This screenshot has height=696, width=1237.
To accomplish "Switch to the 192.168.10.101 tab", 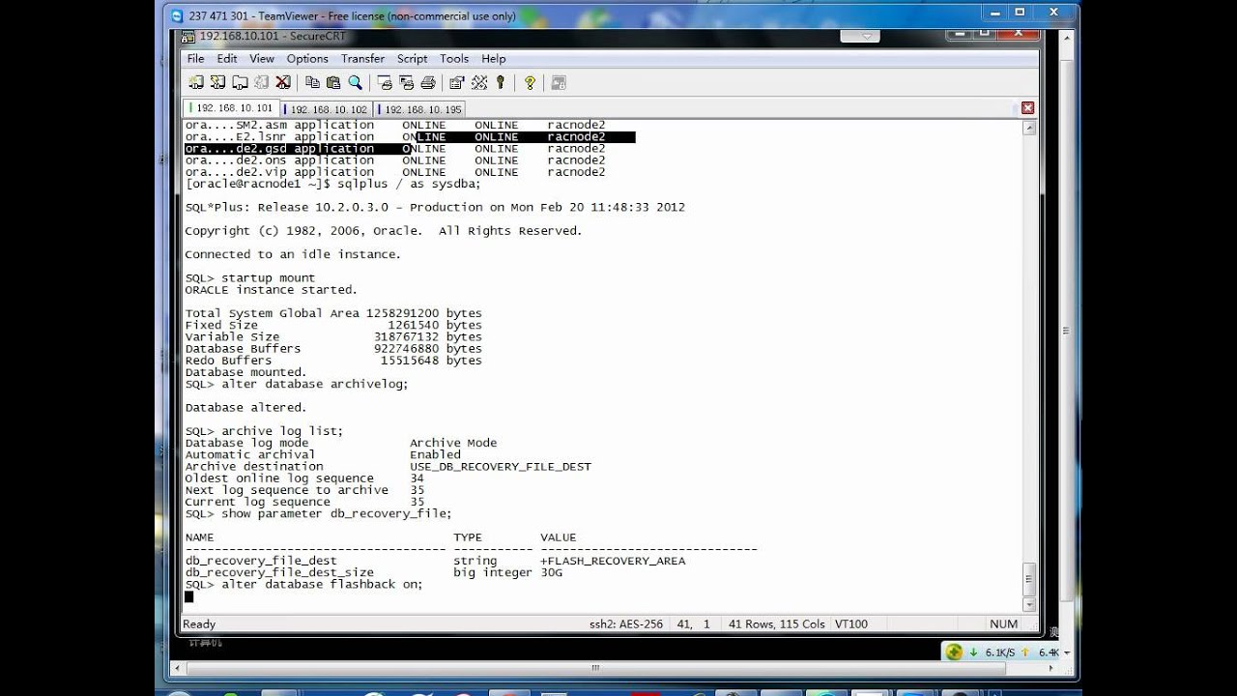I will pyautogui.click(x=232, y=108).
